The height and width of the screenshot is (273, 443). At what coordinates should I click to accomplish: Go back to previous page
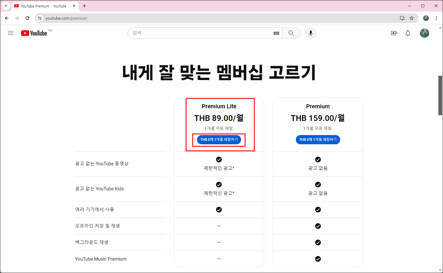[x=7, y=18]
